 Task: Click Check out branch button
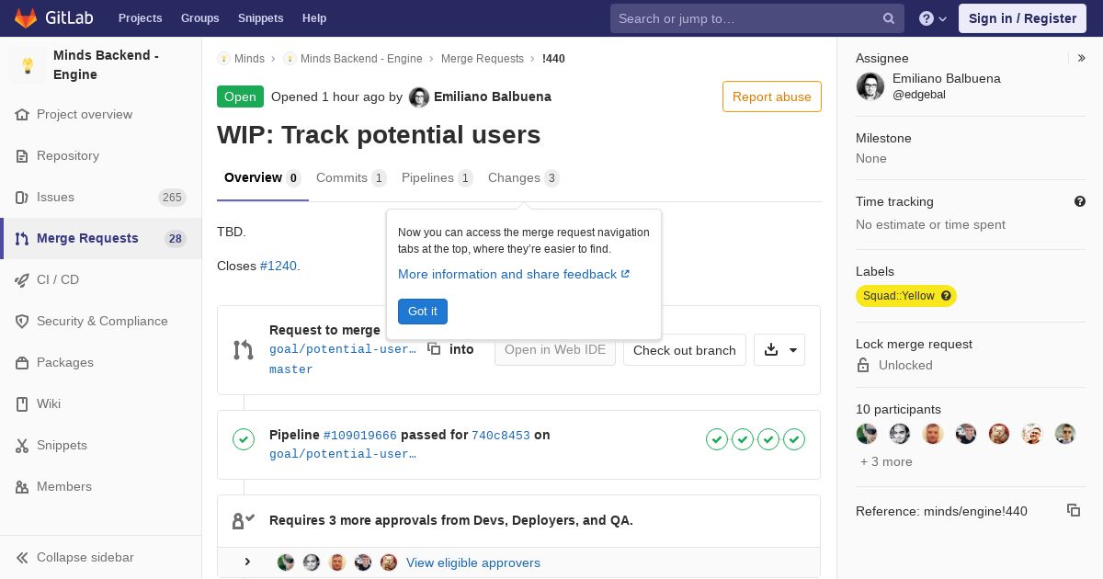tap(685, 350)
